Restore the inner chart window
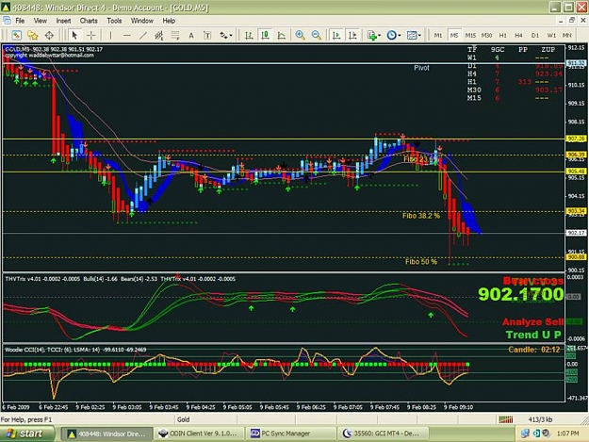 [x=572, y=21]
